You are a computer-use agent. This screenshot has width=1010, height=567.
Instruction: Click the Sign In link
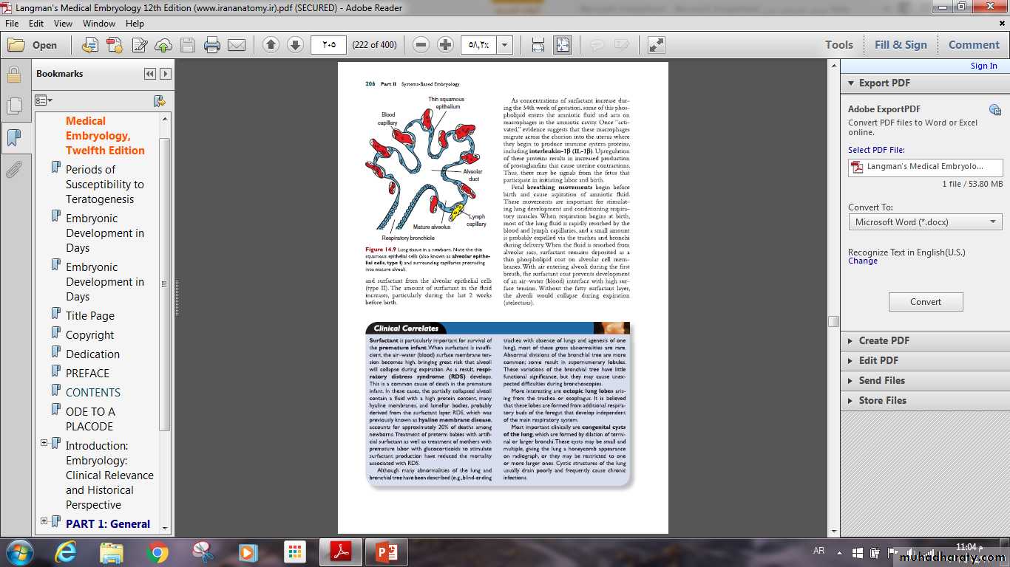tap(983, 66)
